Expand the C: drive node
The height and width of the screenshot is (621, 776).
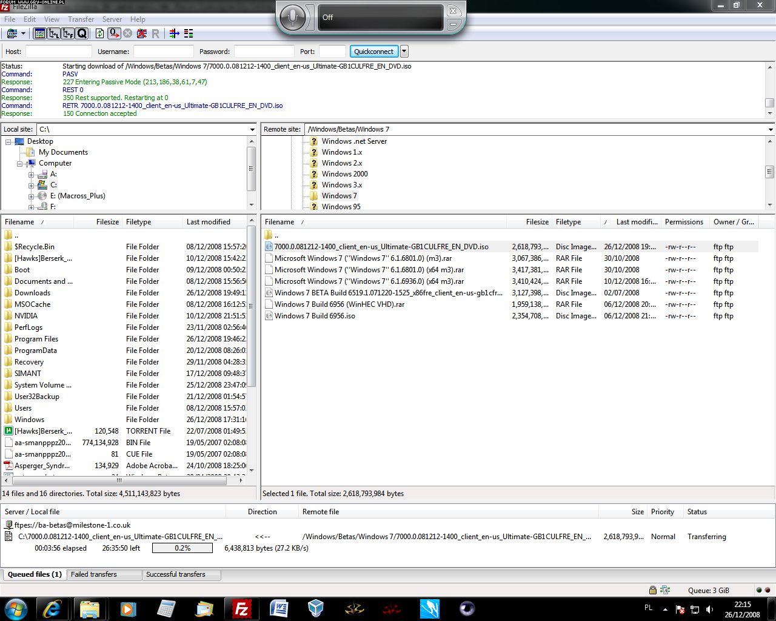(31, 186)
